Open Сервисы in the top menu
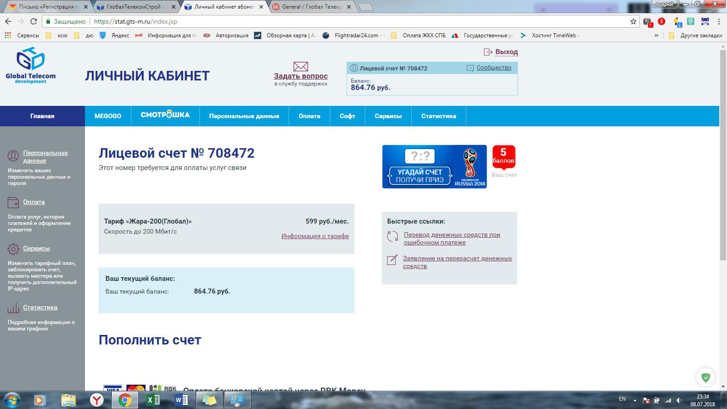The height and width of the screenshot is (409, 727). tap(388, 116)
